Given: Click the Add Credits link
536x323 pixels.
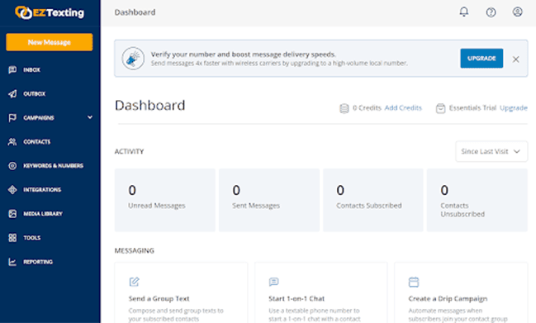Looking at the screenshot, I should pyautogui.click(x=403, y=108).
